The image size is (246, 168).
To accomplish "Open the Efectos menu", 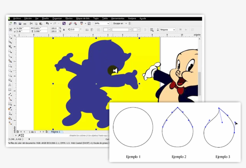I will click(69, 19).
